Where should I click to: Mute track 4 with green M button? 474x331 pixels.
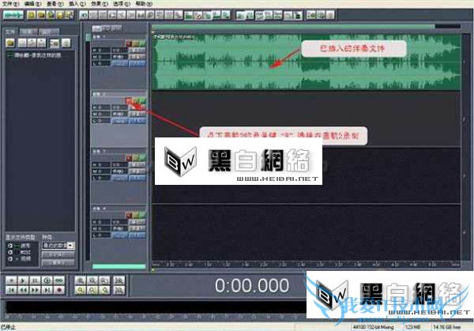click(x=142, y=215)
